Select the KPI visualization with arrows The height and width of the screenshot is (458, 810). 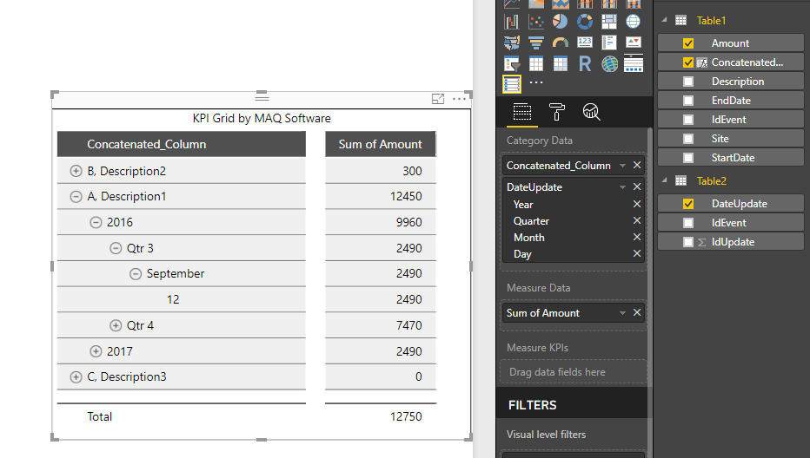tap(634, 43)
